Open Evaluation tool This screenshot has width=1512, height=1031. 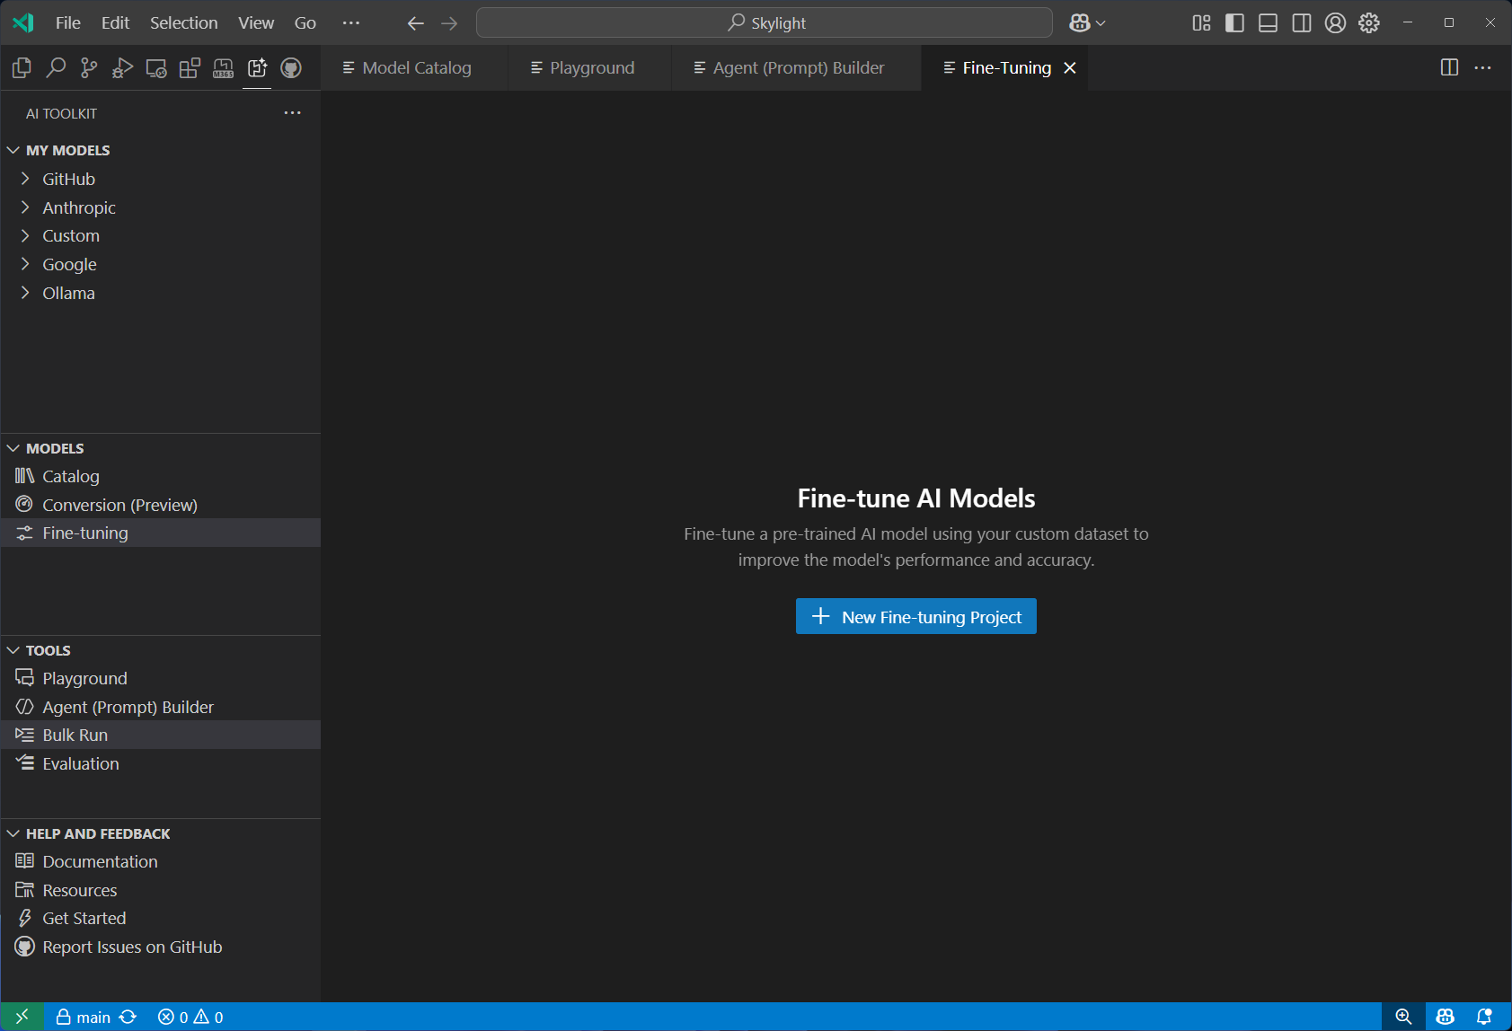161,763
